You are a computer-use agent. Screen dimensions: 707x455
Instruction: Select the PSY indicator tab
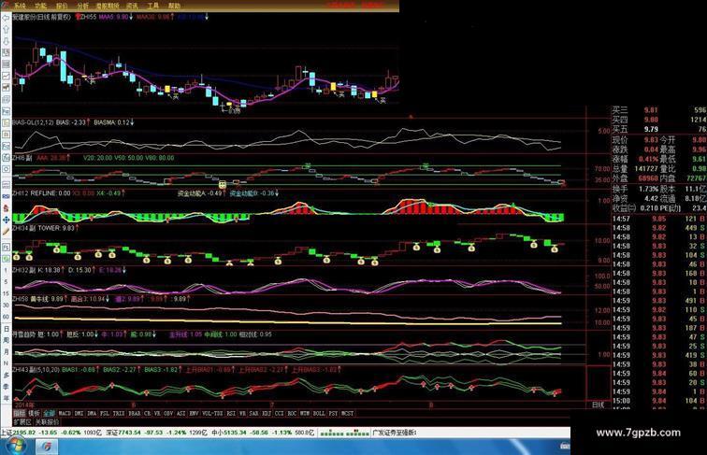pyautogui.click(x=333, y=413)
